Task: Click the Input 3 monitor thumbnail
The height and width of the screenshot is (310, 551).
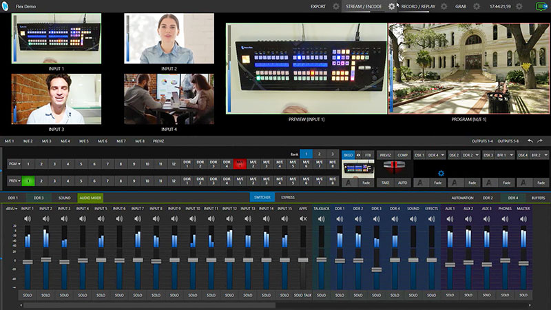Action: click(56, 99)
